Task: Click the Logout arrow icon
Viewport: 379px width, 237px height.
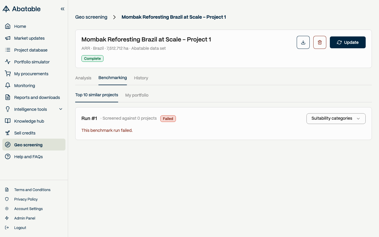Action: click(7, 228)
